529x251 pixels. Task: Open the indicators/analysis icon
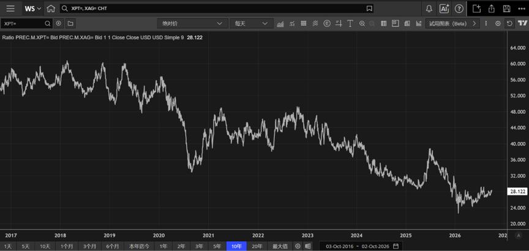coord(292,23)
